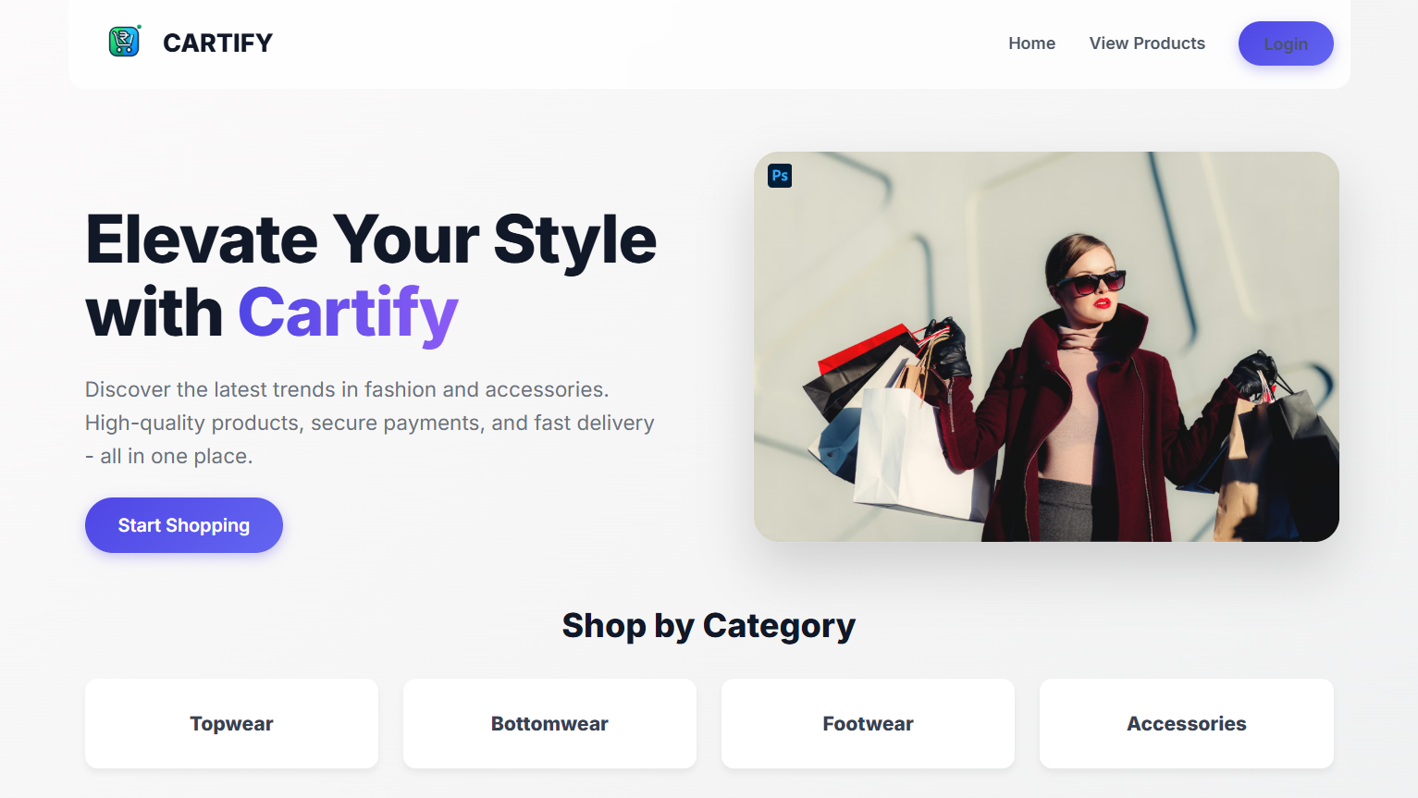Select the Topwear category card

pyautogui.click(x=231, y=723)
